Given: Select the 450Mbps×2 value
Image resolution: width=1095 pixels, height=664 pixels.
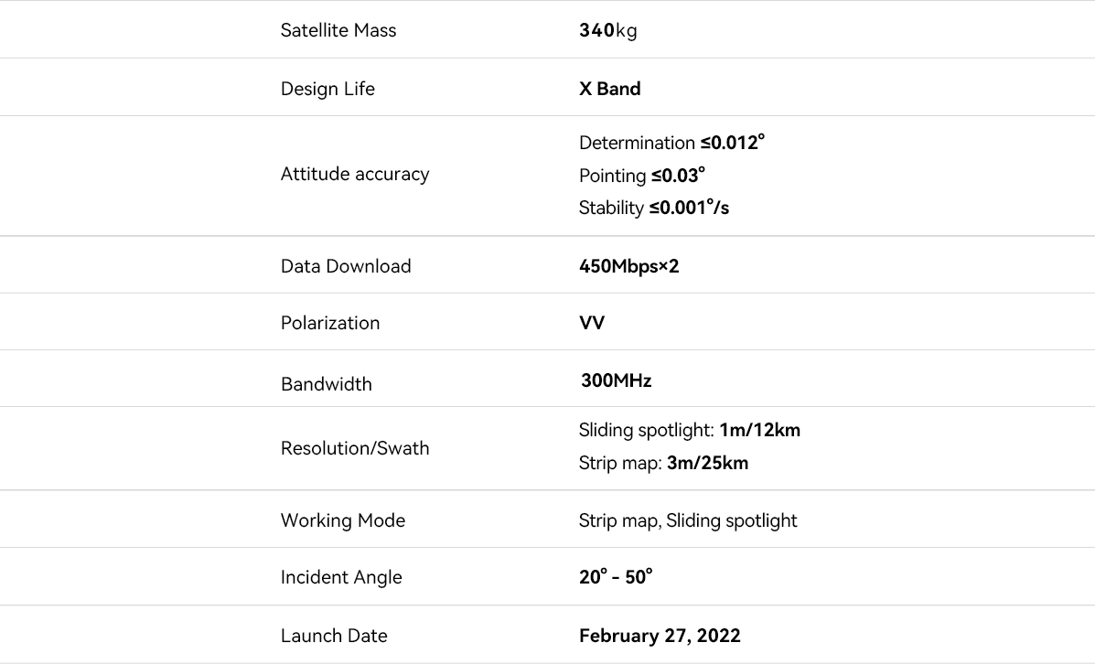Looking at the screenshot, I should (x=629, y=266).
